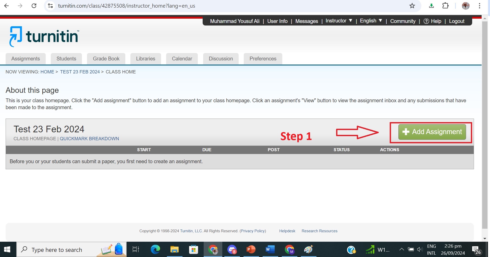Click the START column header
Viewport: 490px width, 257px height.
pos(144,150)
